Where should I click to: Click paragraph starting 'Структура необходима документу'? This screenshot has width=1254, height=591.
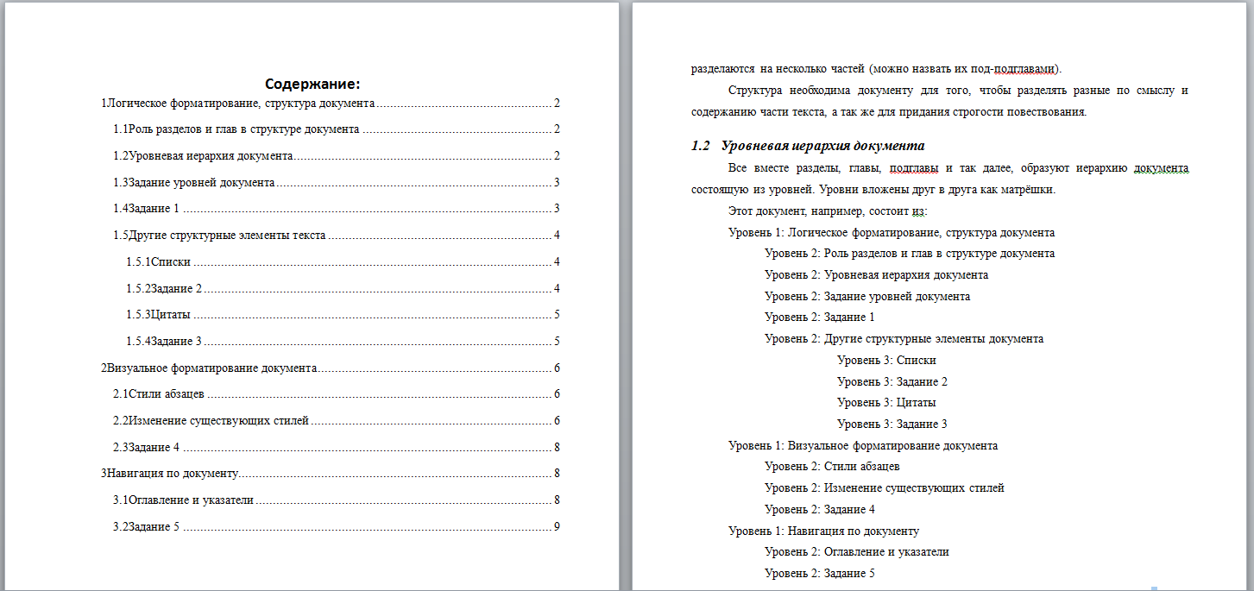(940, 101)
